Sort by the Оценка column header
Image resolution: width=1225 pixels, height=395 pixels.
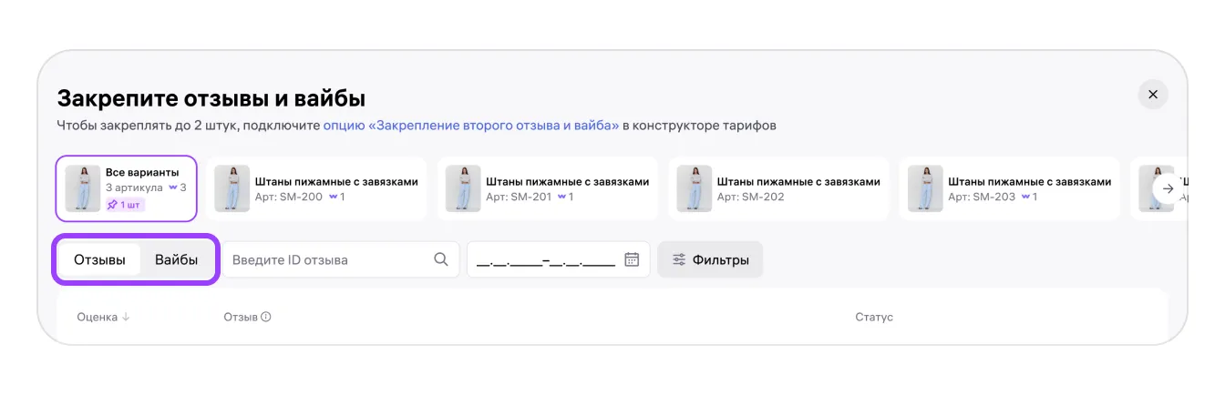[98, 318]
